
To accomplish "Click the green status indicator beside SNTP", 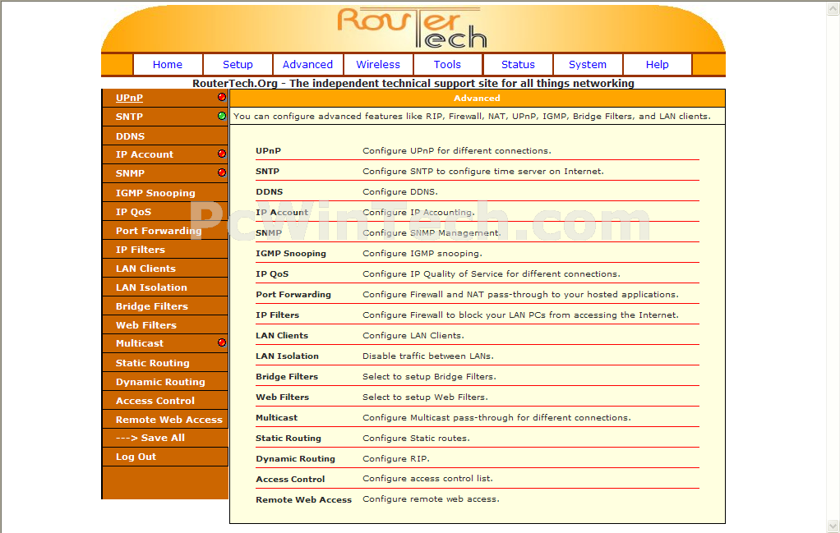I will tap(222, 116).
